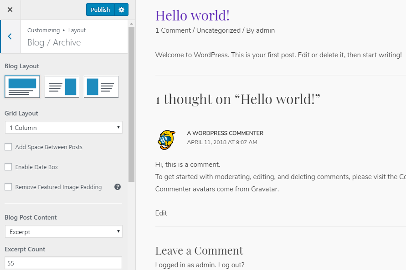The width and height of the screenshot is (406, 270).
Task: Click the sidebar scrollbar up arrow
Action: click(x=132, y=24)
